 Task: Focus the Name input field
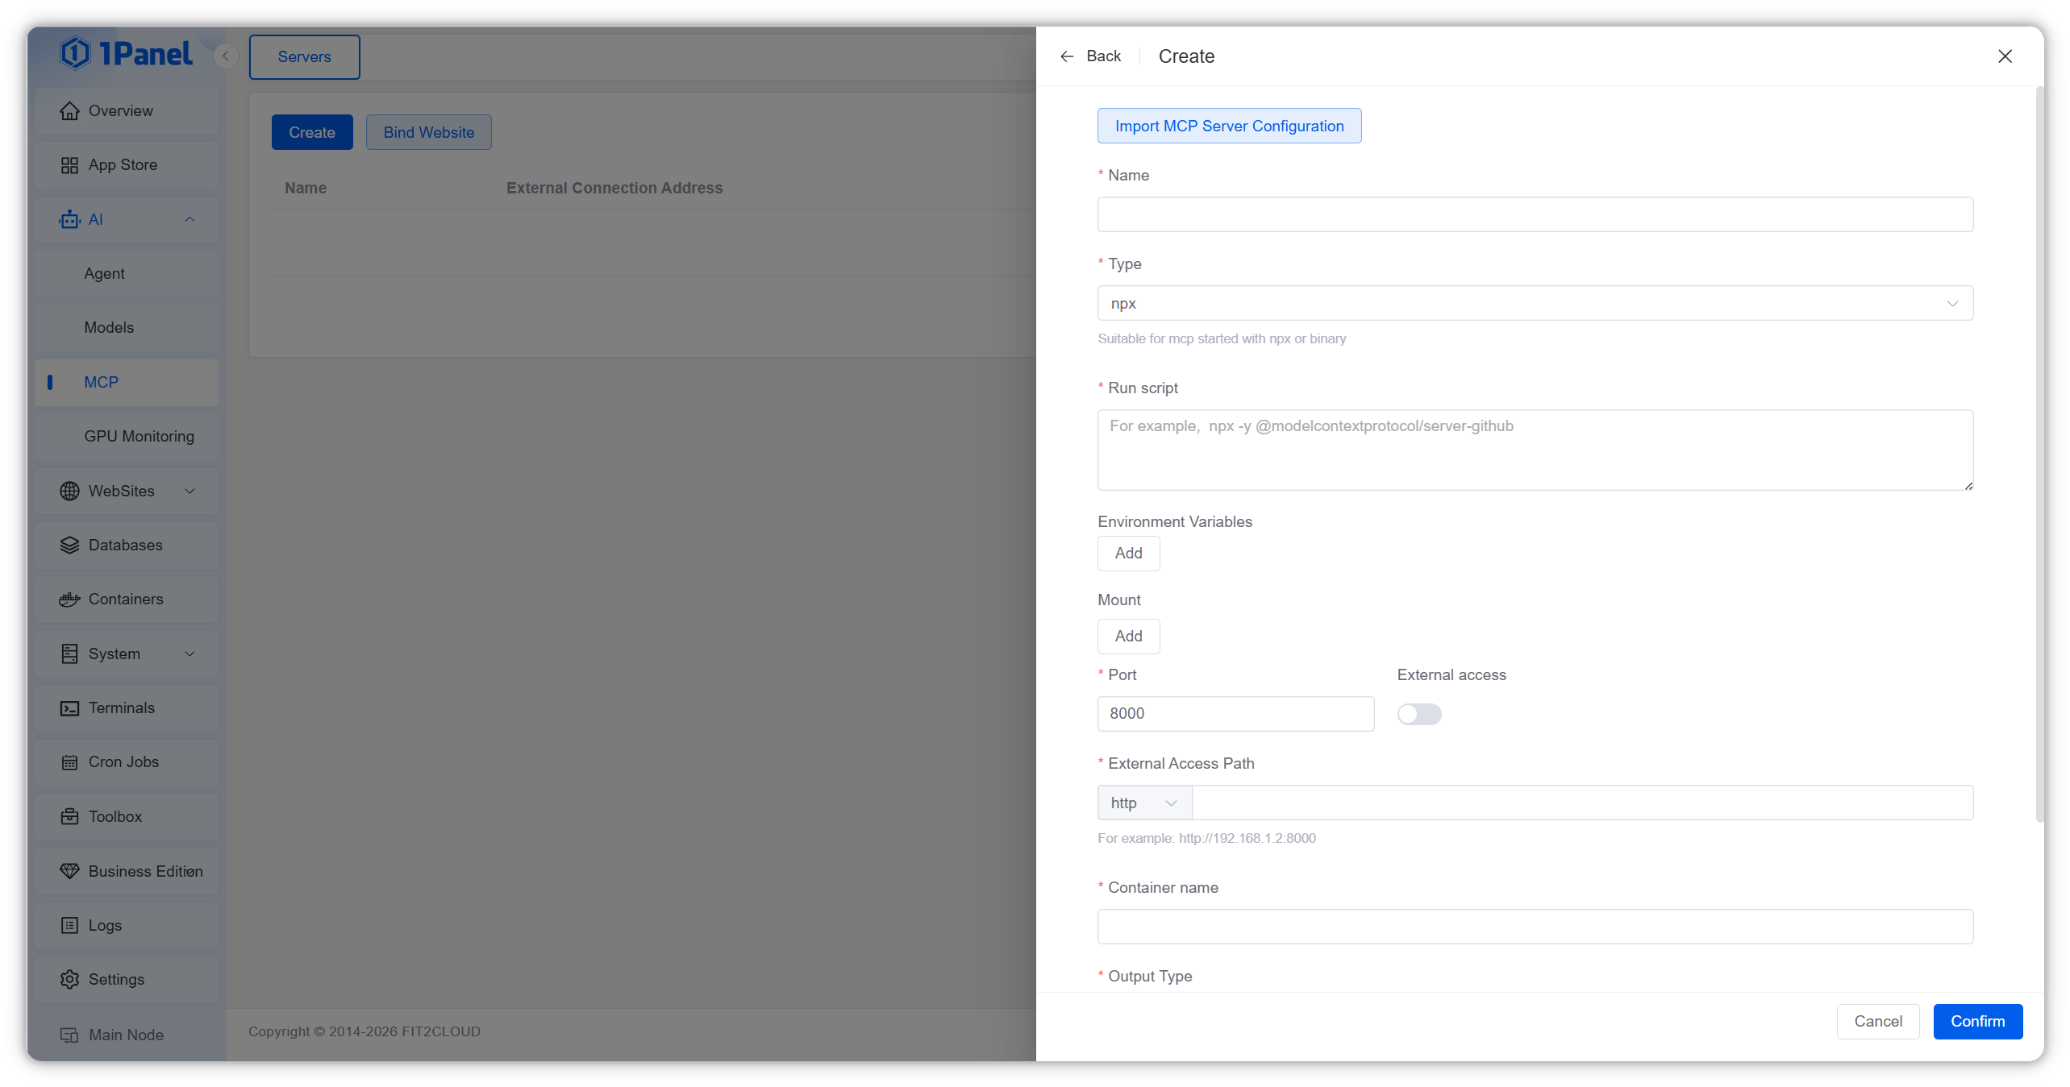tap(1535, 214)
